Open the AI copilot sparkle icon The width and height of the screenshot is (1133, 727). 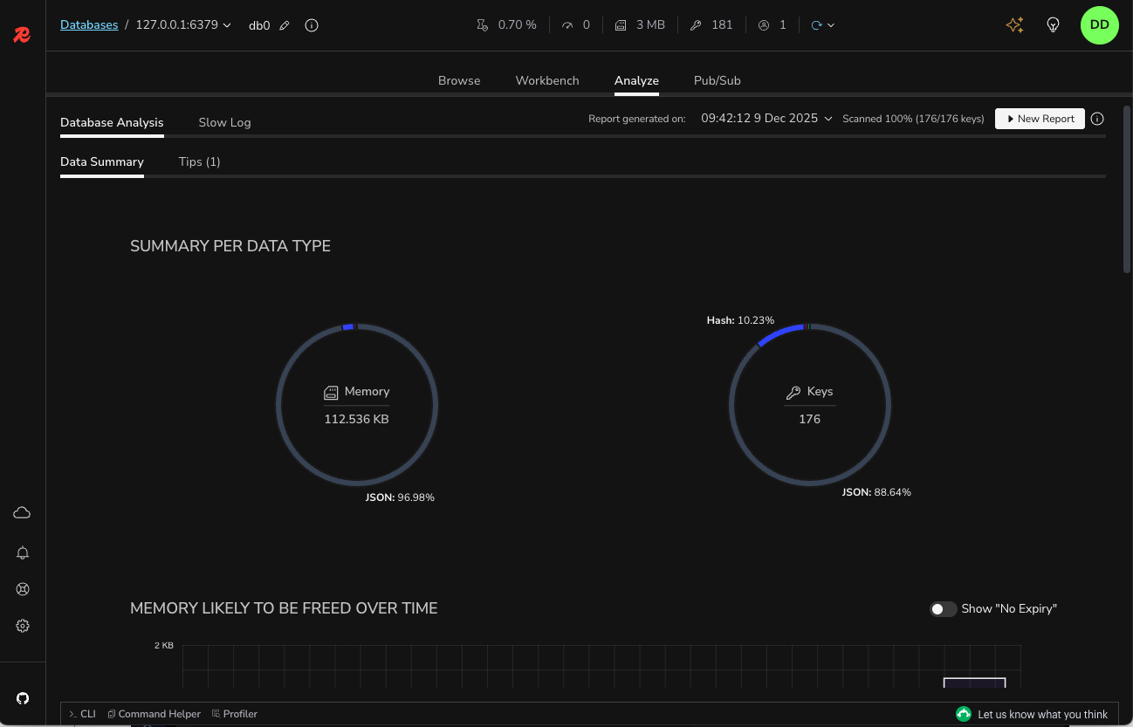[x=1014, y=25]
